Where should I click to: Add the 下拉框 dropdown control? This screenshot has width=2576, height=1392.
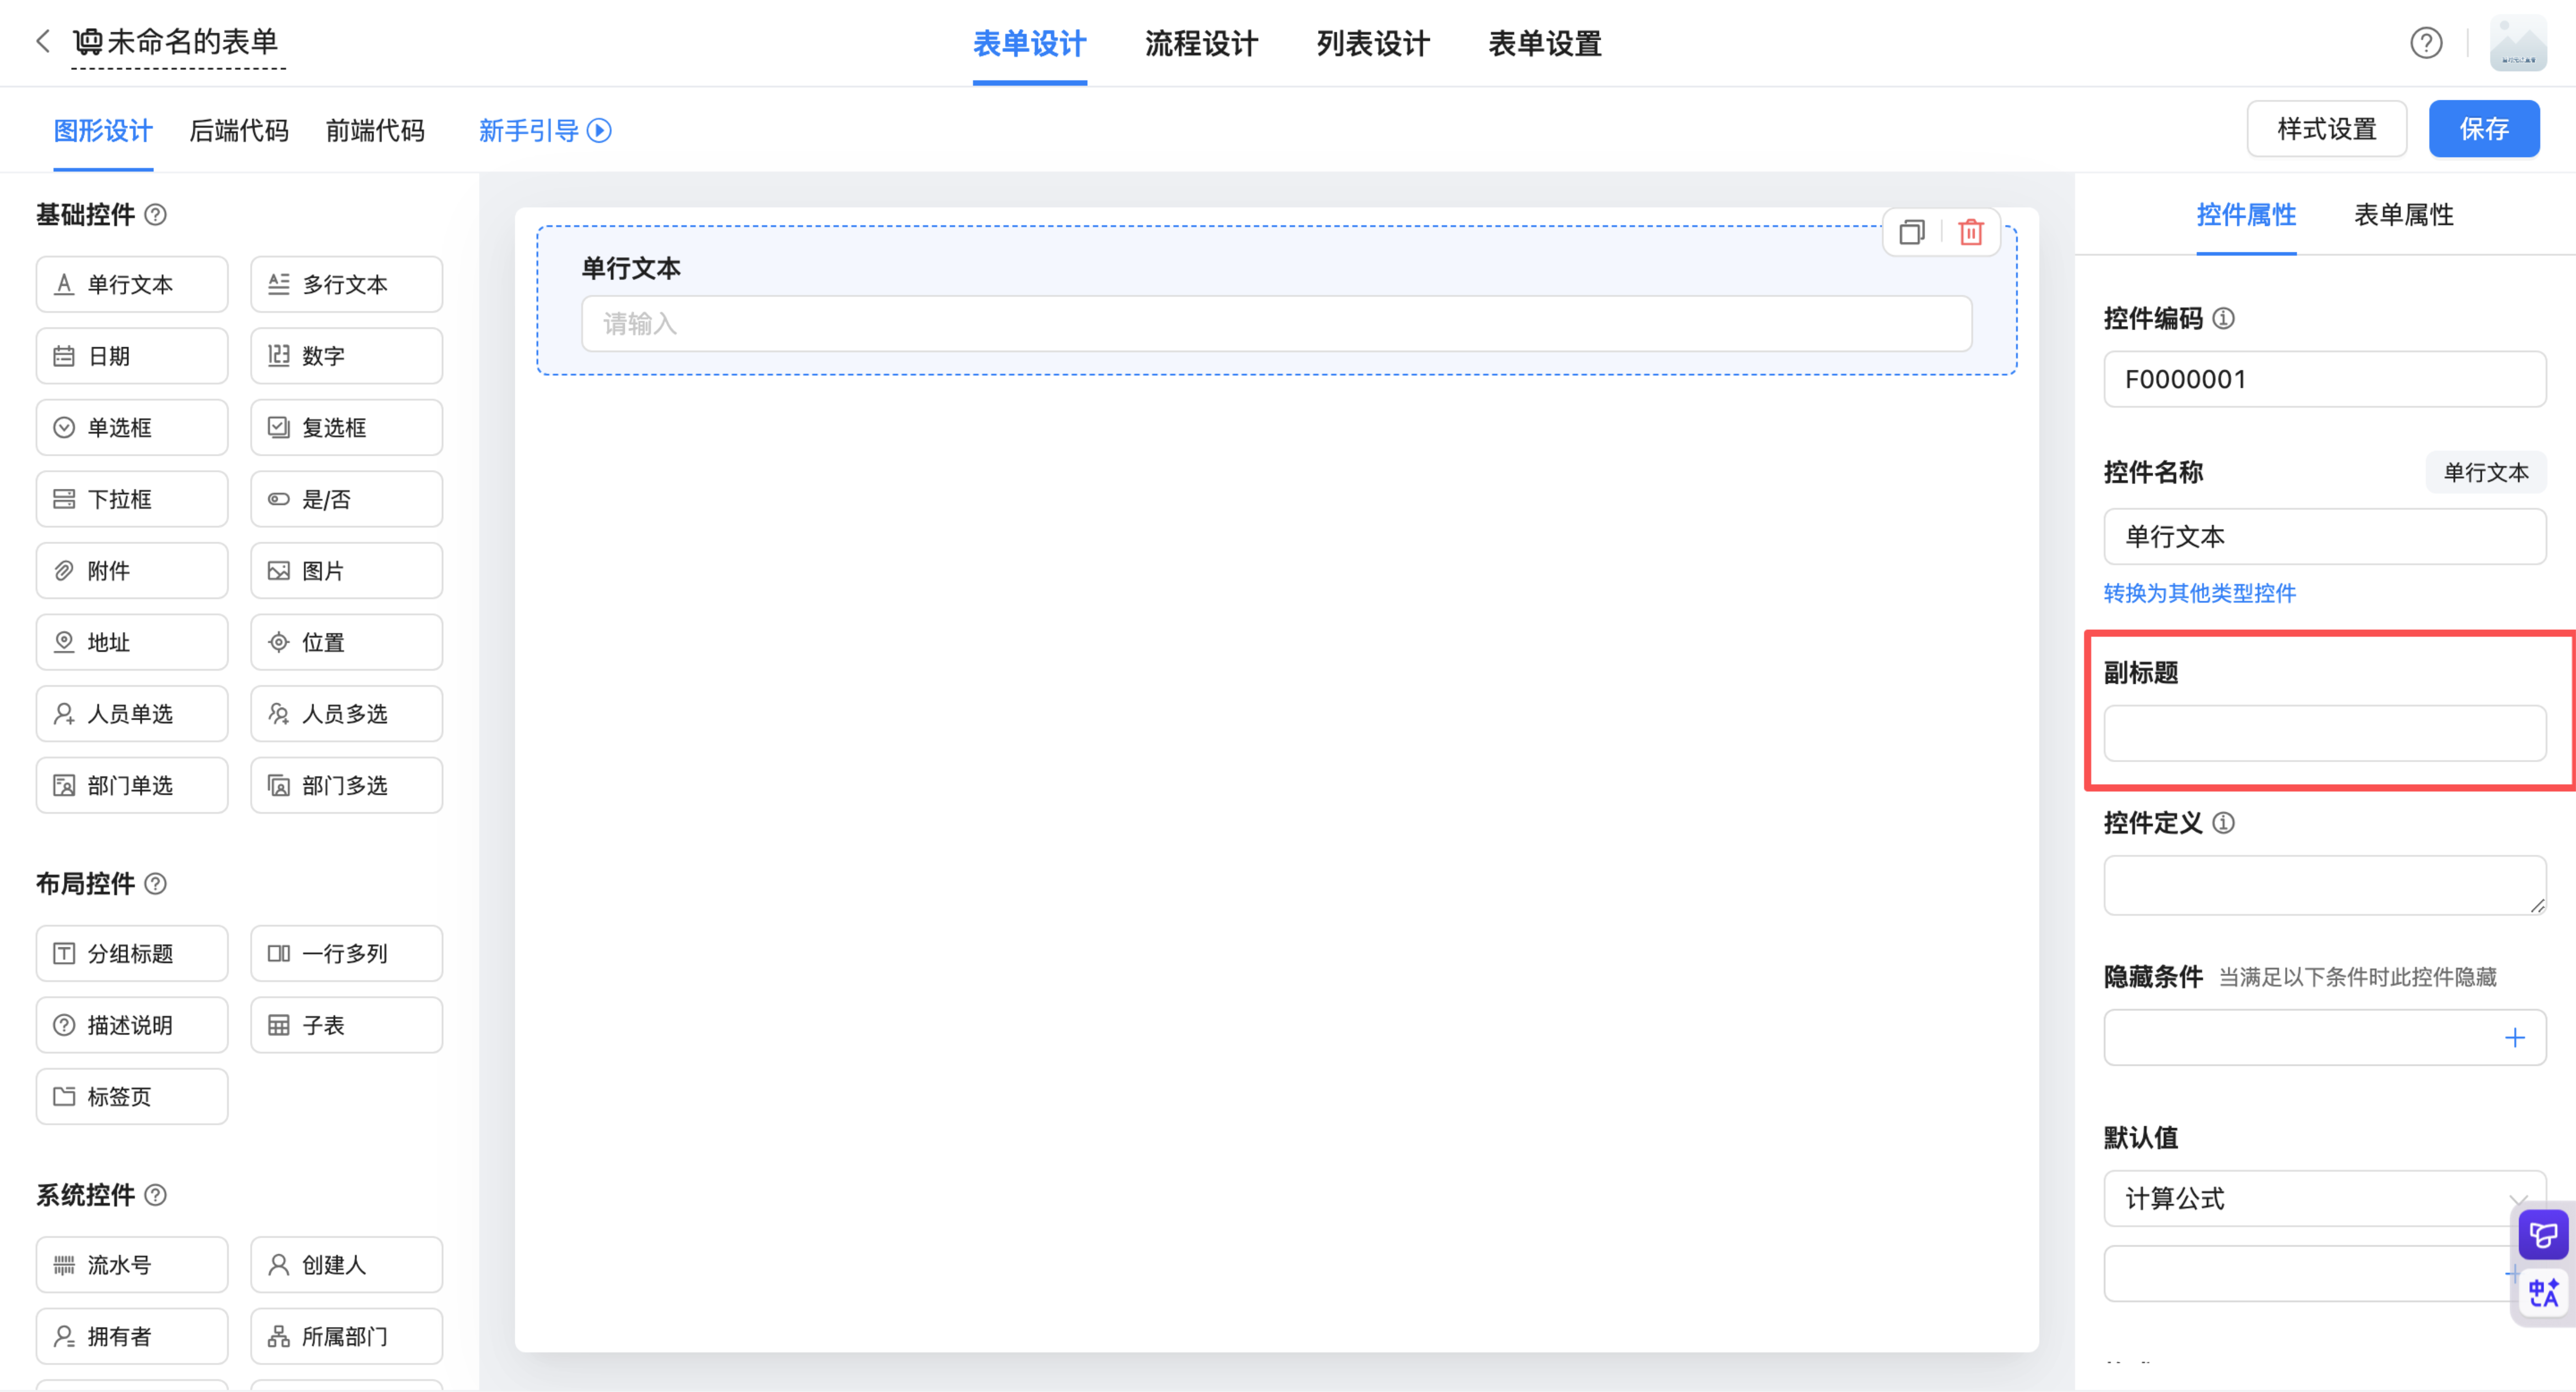pyautogui.click(x=132, y=499)
